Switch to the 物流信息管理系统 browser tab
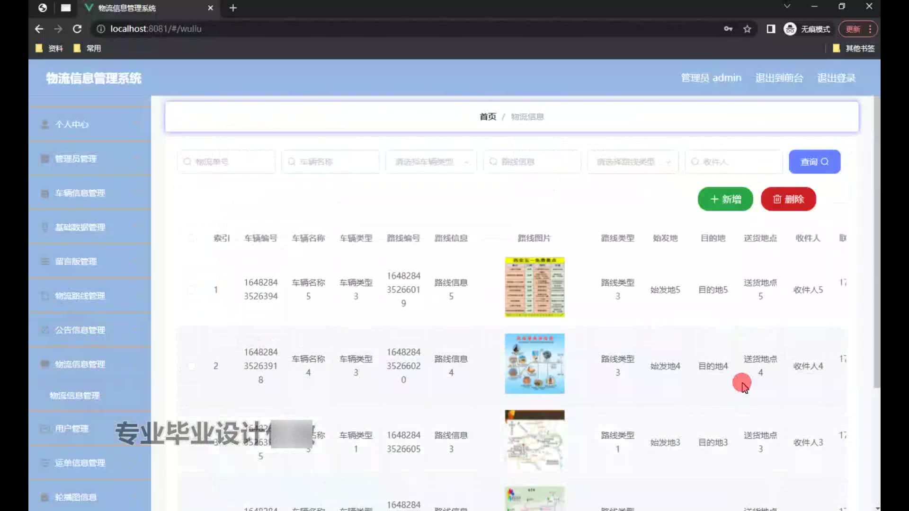This screenshot has height=511, width=909. pos(149,8)
